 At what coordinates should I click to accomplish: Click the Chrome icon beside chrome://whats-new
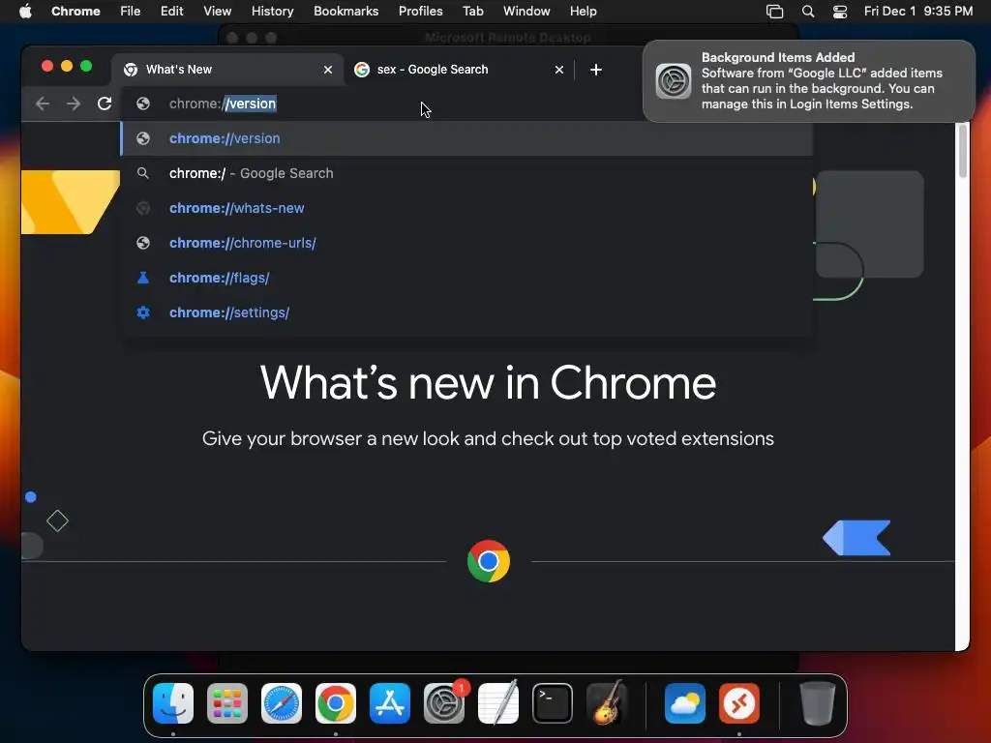click(x=143, y=208)
